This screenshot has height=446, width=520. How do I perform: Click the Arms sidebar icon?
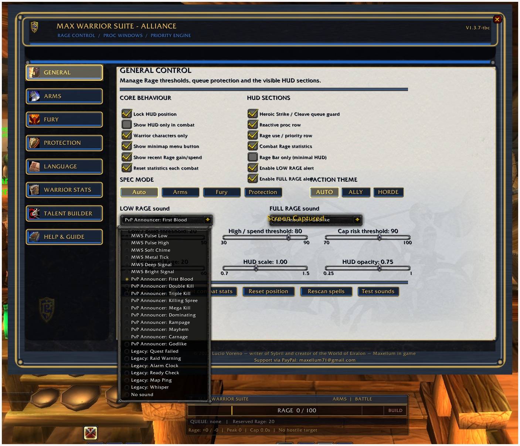[34, 96]
